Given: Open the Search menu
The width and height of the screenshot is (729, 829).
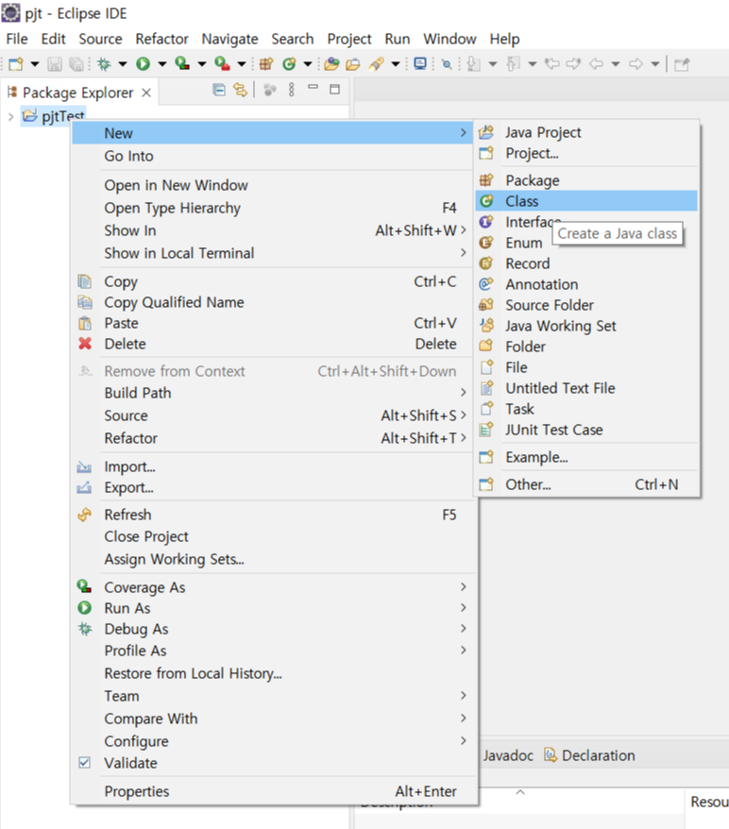Looking at the screenshot, I should pyautogui.click(x=293, y=39).
